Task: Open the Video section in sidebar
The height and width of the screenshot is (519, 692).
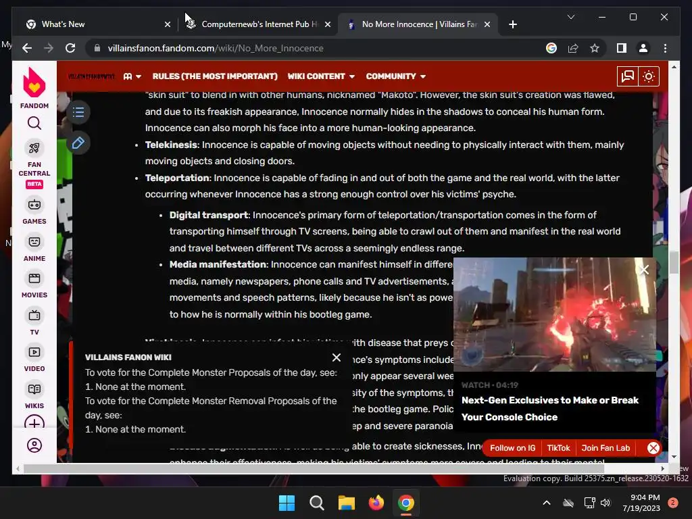Action: [34, 360]
